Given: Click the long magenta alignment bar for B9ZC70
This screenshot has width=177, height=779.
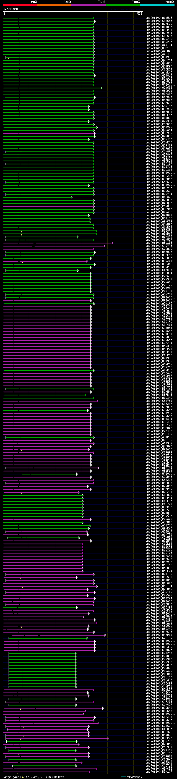Looking at the screenshot, I should click(58, 738).
